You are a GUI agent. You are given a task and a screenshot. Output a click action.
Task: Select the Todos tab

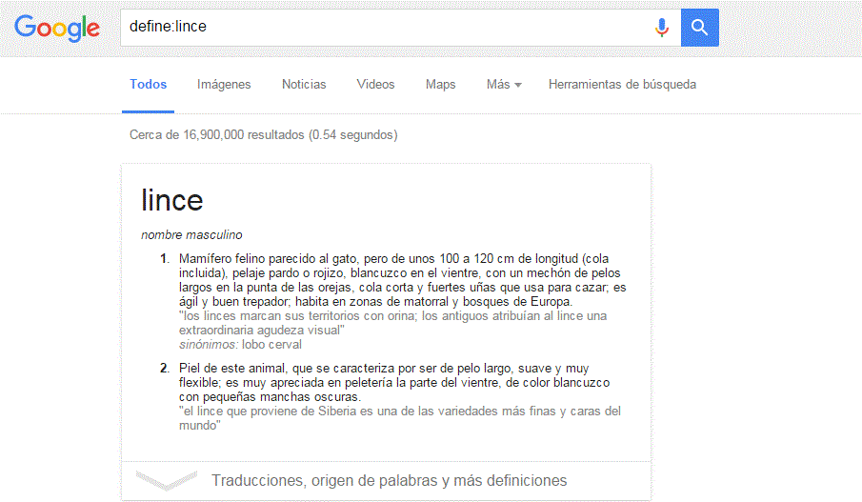click(148, 84)
